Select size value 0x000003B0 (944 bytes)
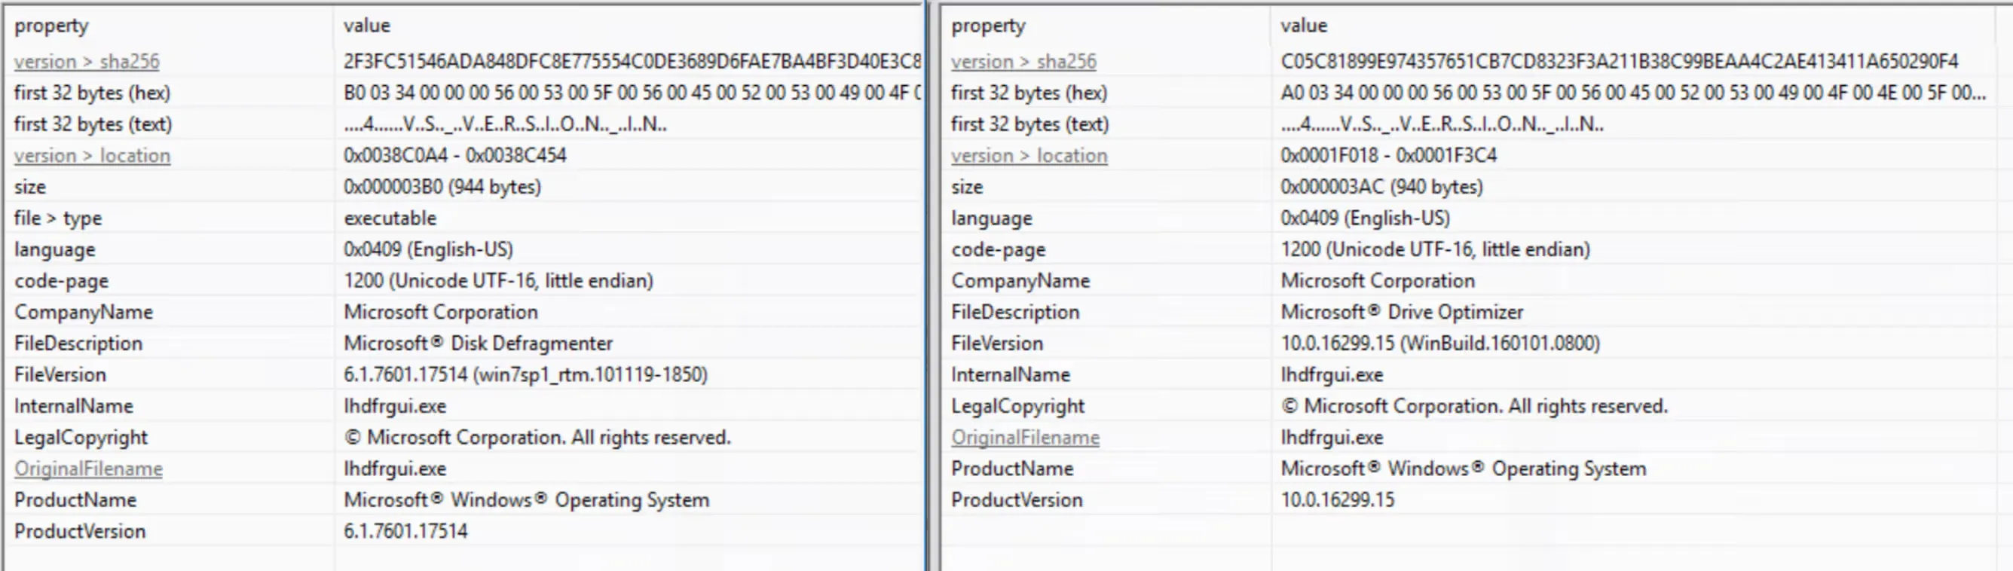 pyautogui.click(x=442, y=188)
